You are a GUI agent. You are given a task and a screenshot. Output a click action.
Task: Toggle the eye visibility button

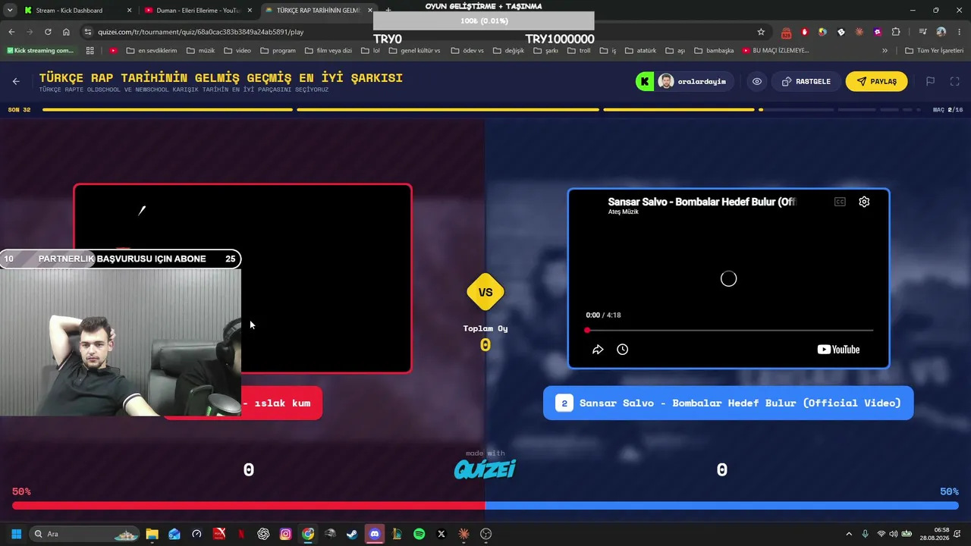tap(757, 81)
